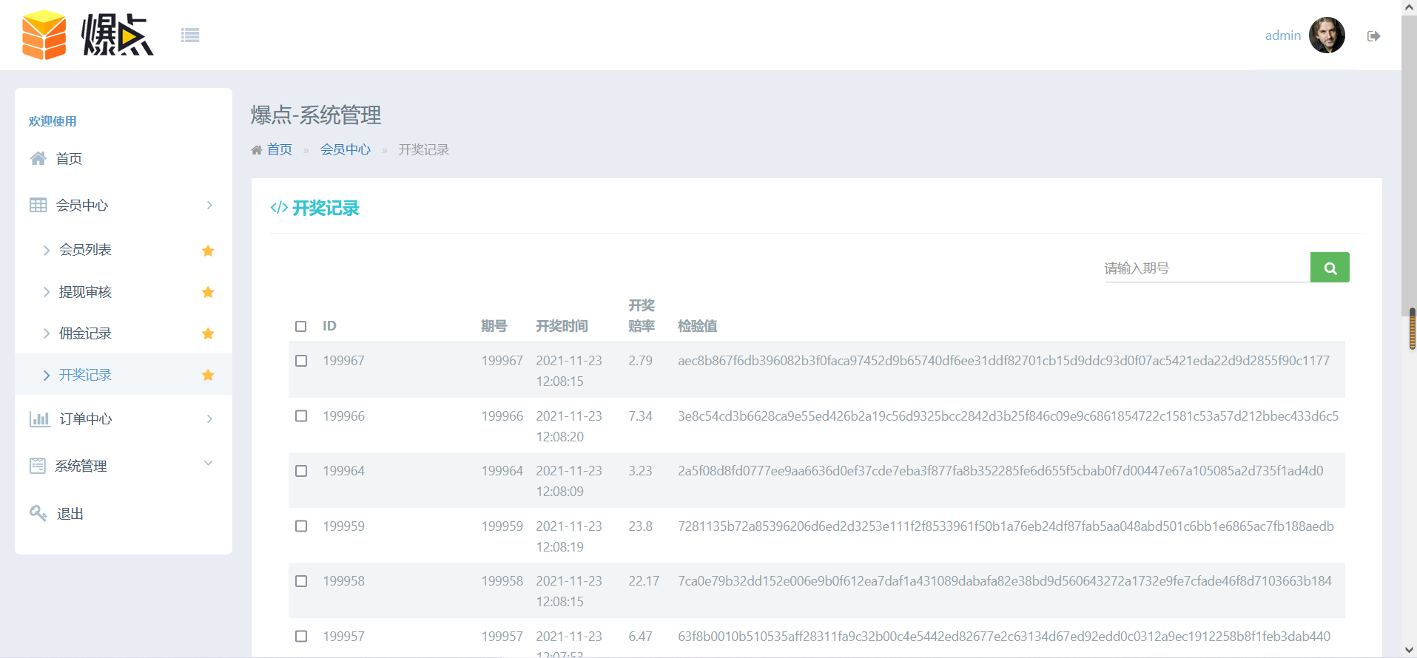
Task: Click the star icon beside 开奖记录
Action: point(208,375)
